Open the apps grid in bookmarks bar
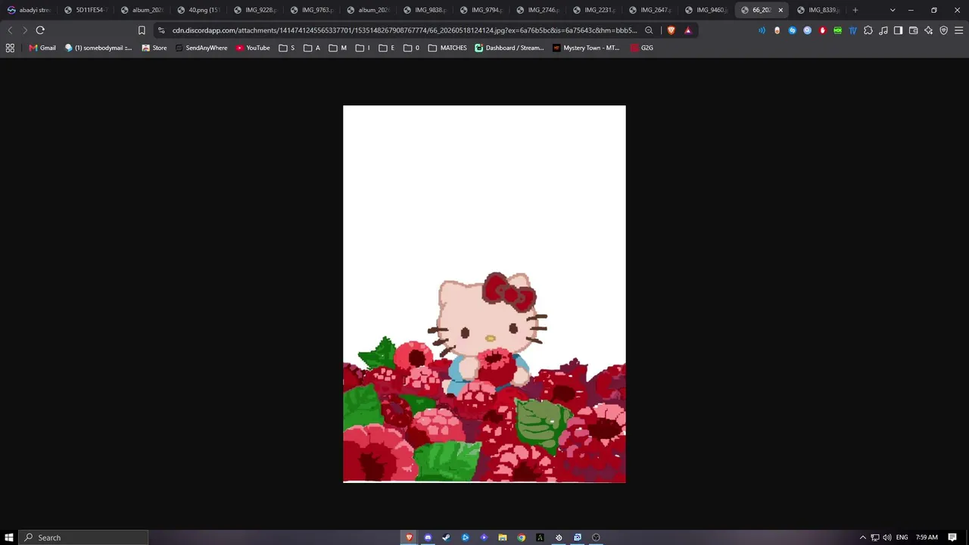This screenshot has width=969, height=545. pyautogui.click(x=10, y=48)
